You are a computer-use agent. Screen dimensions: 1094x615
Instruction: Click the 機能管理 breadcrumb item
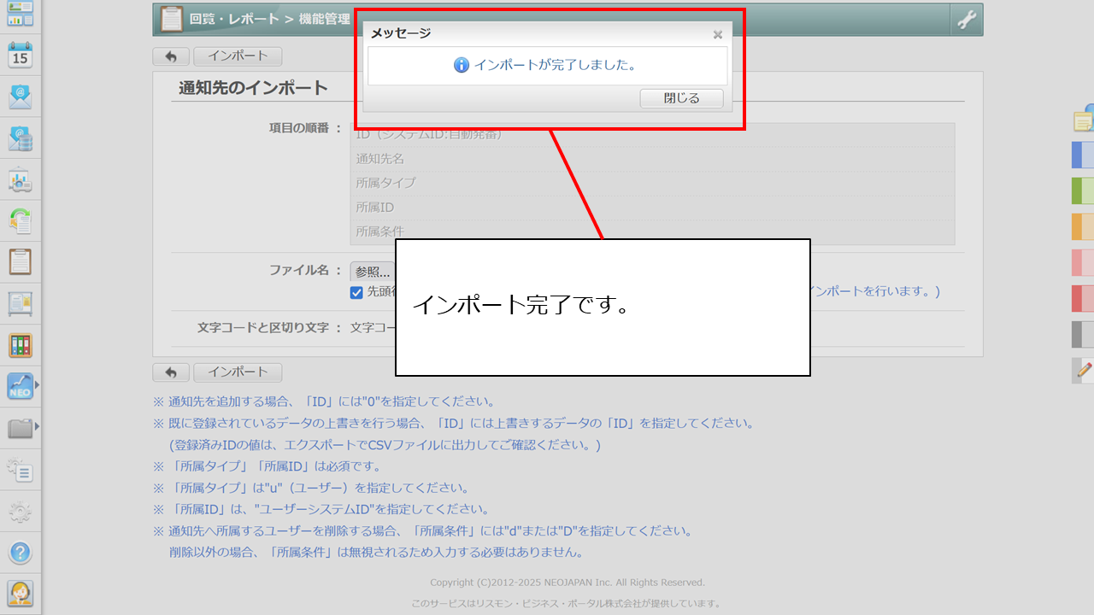click(x=325, y=19)
